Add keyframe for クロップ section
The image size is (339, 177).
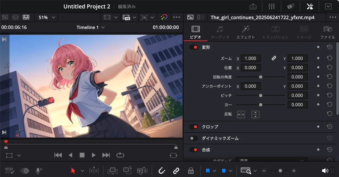pos(318,127)
